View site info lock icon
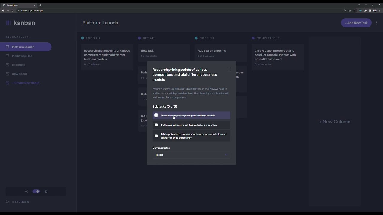 tap(19, 10)
